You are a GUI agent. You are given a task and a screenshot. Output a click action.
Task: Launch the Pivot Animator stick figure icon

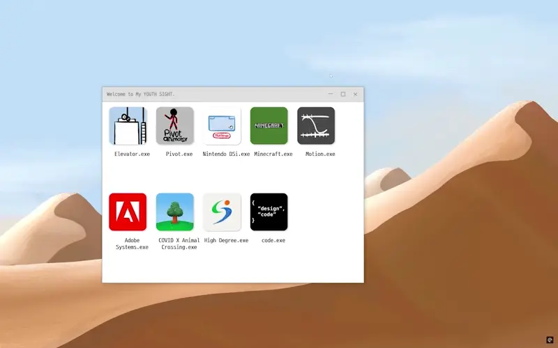click(174, 126)
